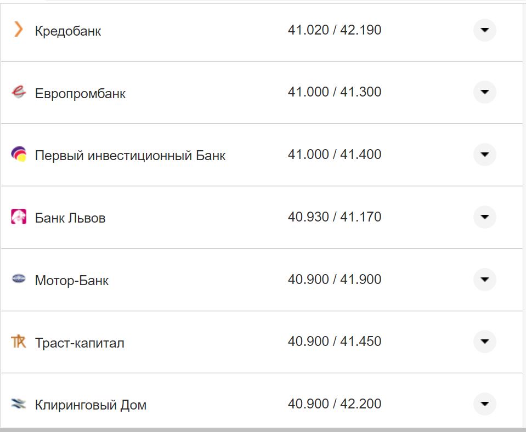Click the 40.900 / 42.200 rate text
This screenshot has height=432, width=526.
click(336, 403)
